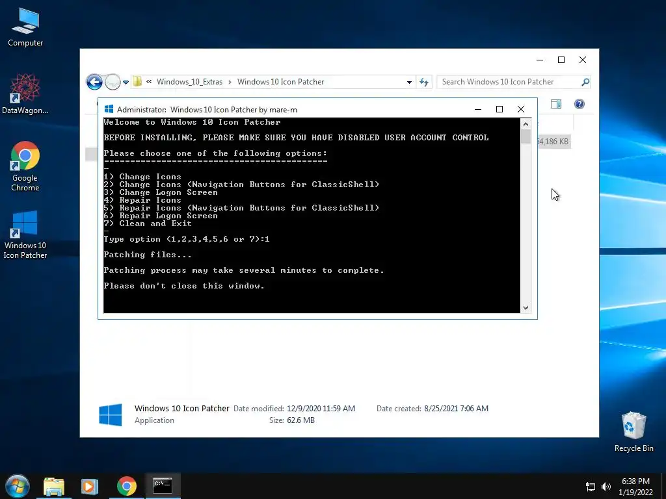The width and height of the screenshot is (666, 499).
Task: Maximize the Icon Patcher console window
Action: pos(499,109)
